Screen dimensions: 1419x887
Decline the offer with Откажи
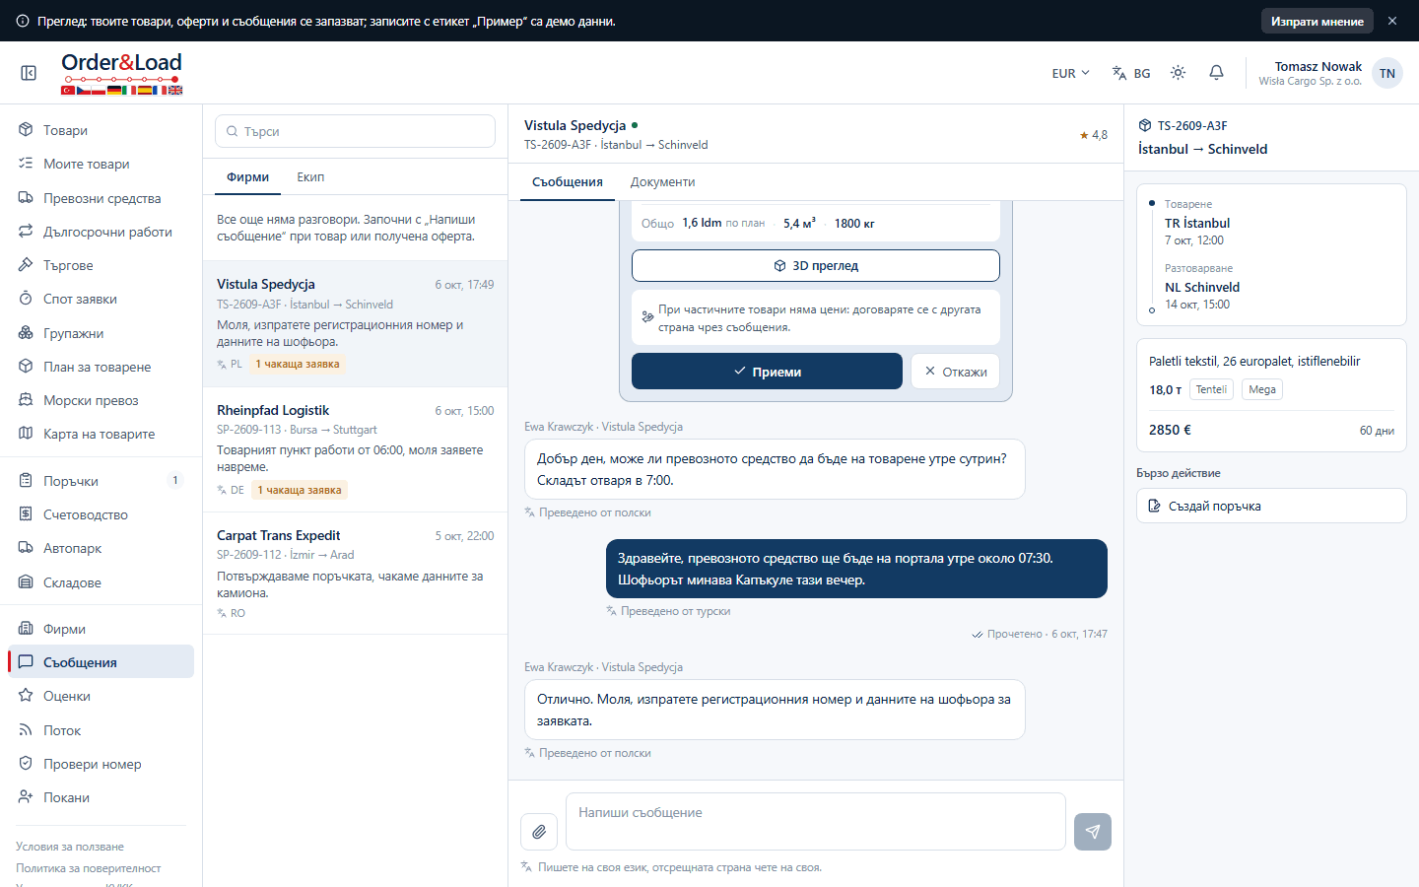pyautogui.click(x=955, y=372)
